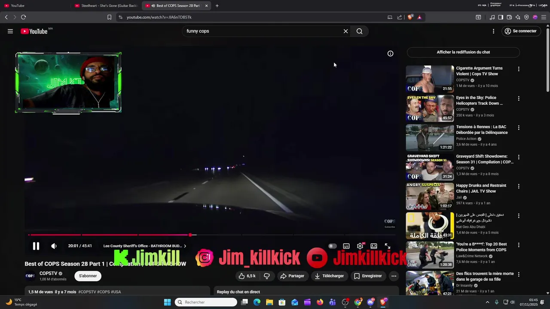
Task: Open options for 'Happy Drunks and Restraint Chairs'
Action: [519, 186]
